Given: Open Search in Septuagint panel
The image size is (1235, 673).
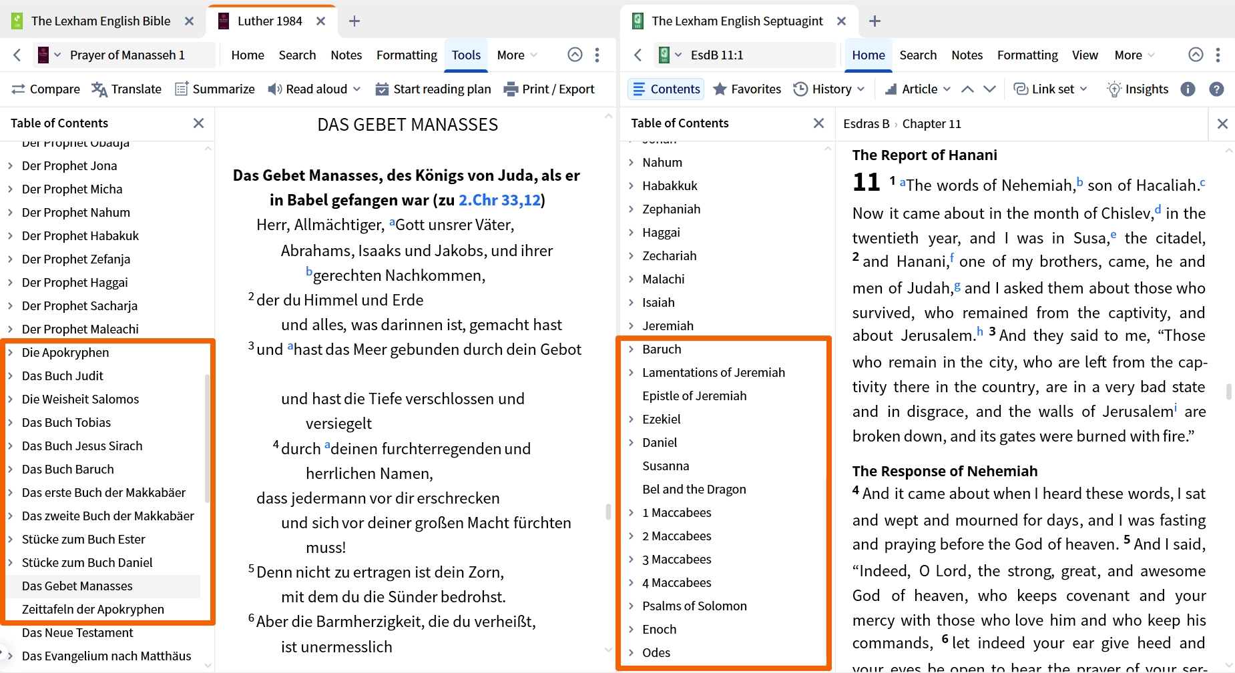Looking at the screenshot, I should click(x=918, y=55).
